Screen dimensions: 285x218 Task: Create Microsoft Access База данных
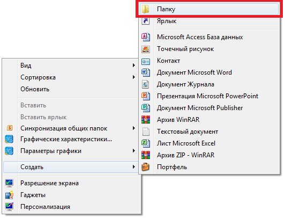pyautogui.click(x=209, y=37)
